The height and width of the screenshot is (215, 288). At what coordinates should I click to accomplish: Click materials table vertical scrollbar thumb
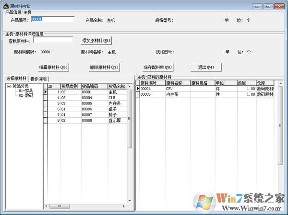tap(280, 125)
